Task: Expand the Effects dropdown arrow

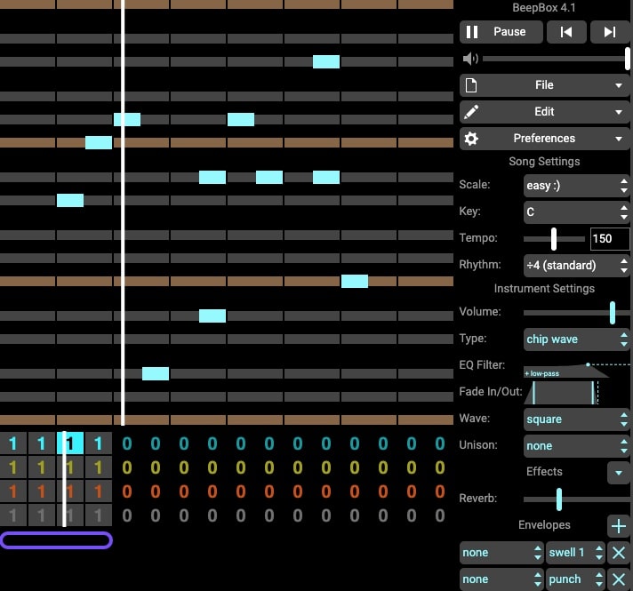Action: [618, 472]
